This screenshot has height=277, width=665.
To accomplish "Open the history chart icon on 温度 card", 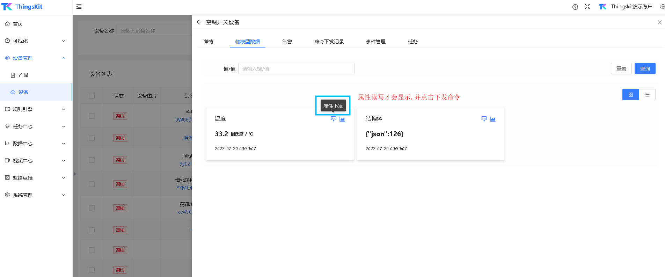I will pos(342,119).
